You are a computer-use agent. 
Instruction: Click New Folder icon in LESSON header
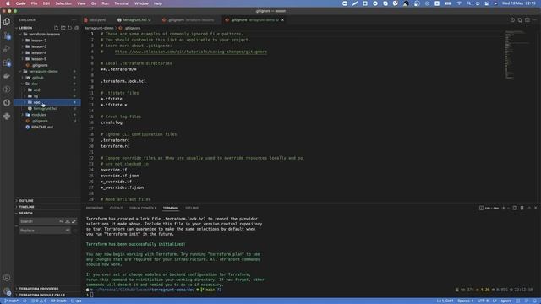pyautogui.click(x=63, y=28)
